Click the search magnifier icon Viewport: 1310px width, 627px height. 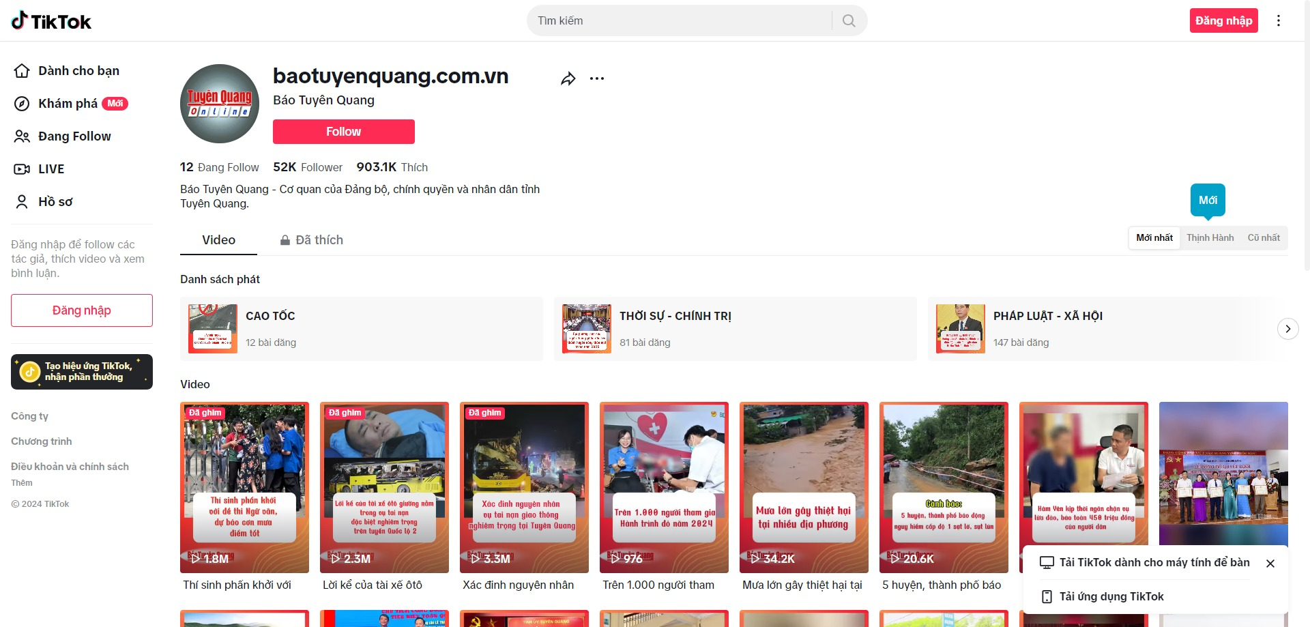849,21
